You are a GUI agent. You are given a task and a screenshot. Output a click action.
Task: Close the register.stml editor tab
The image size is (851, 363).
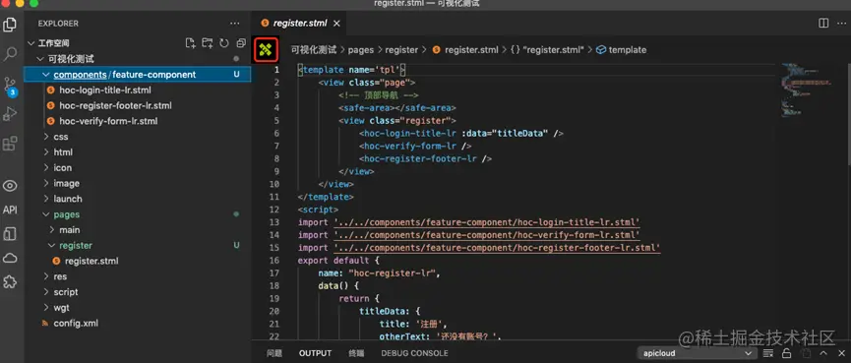click(336, 24)
